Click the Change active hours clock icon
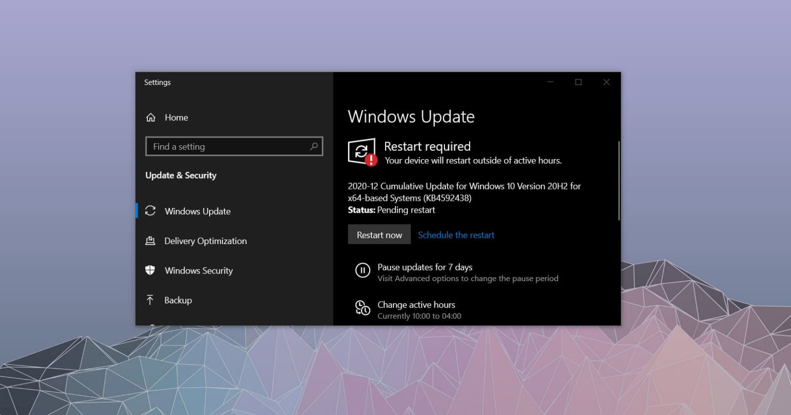The image size is (791, 415). tap(363, 309)
